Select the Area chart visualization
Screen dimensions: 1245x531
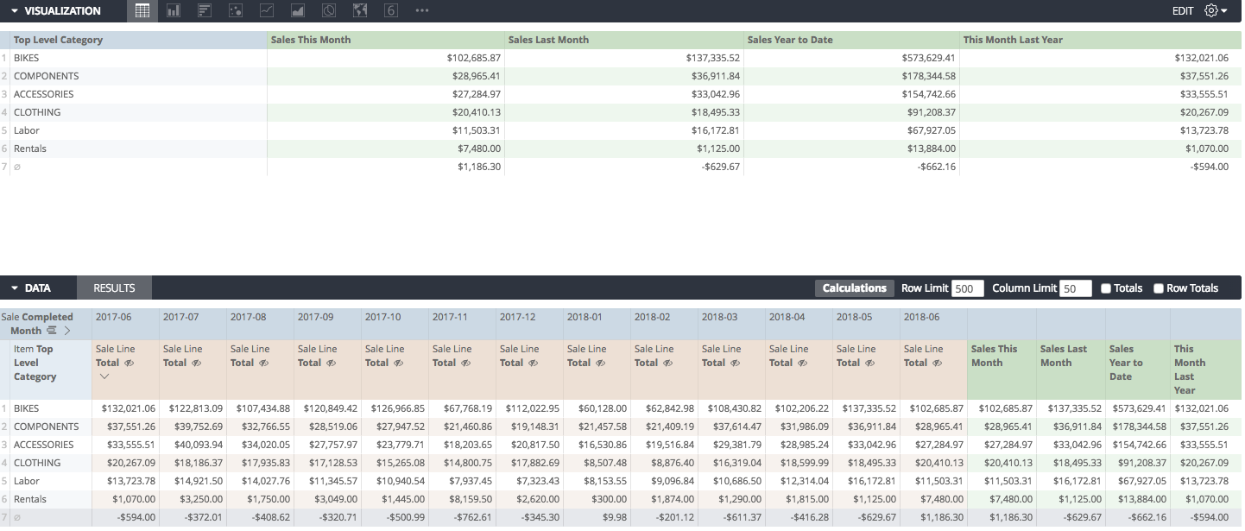click(x=298, y=11)
